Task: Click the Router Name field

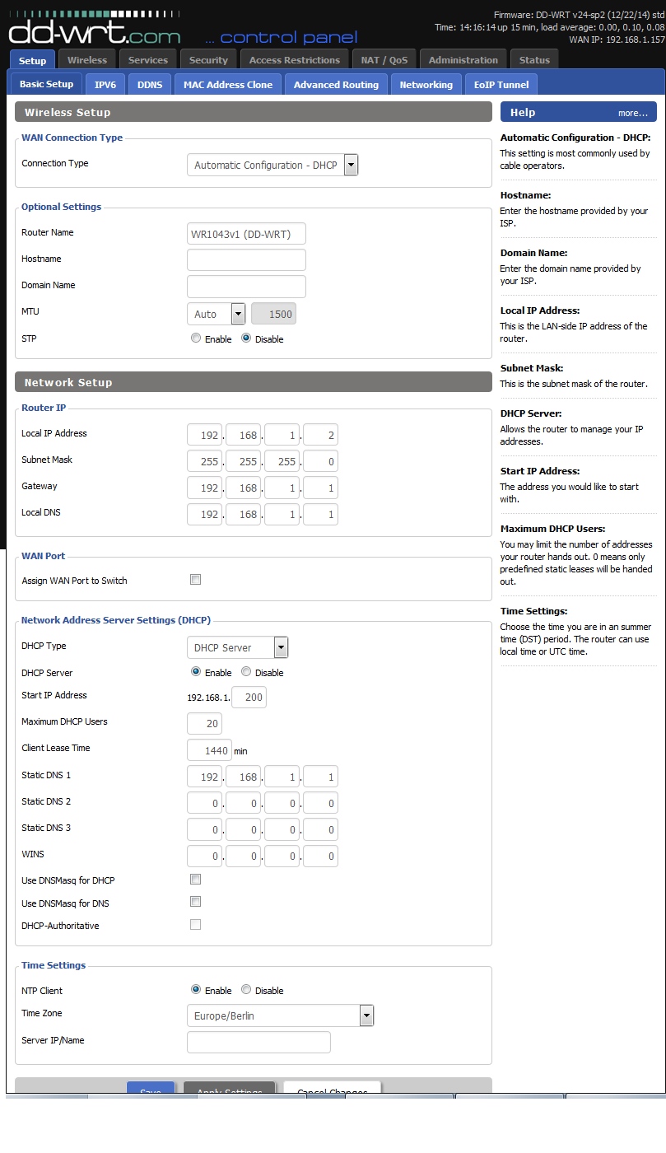Action: tap(246, 233)
